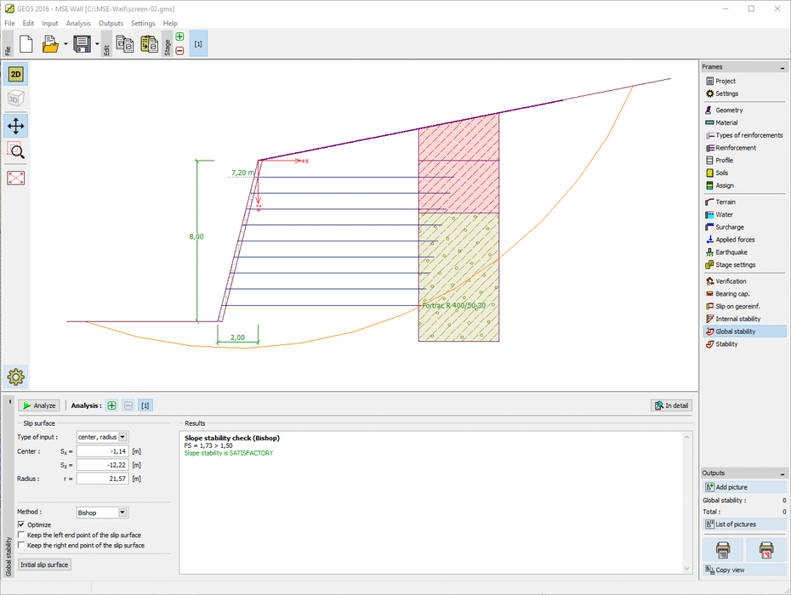Switch to 2D view mode
This screenshot has width=791, height=595.
tap(16, 75)
